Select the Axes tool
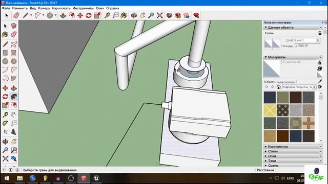Image resolution: width=328 pixels, height=184 pixels. 5,132
